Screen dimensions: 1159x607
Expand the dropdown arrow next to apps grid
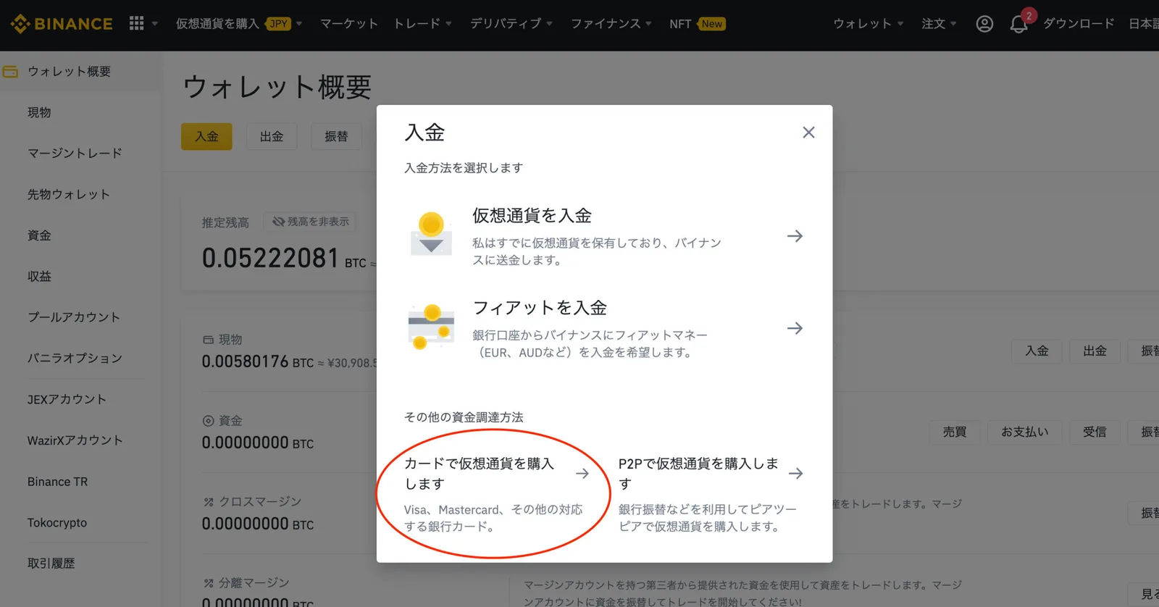pyautogui.click(x=155, y=24)
